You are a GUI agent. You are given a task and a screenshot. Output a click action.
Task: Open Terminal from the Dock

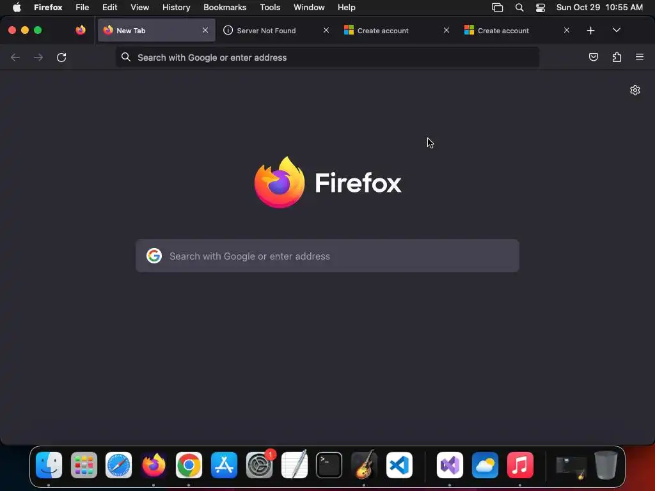(329, 465)
